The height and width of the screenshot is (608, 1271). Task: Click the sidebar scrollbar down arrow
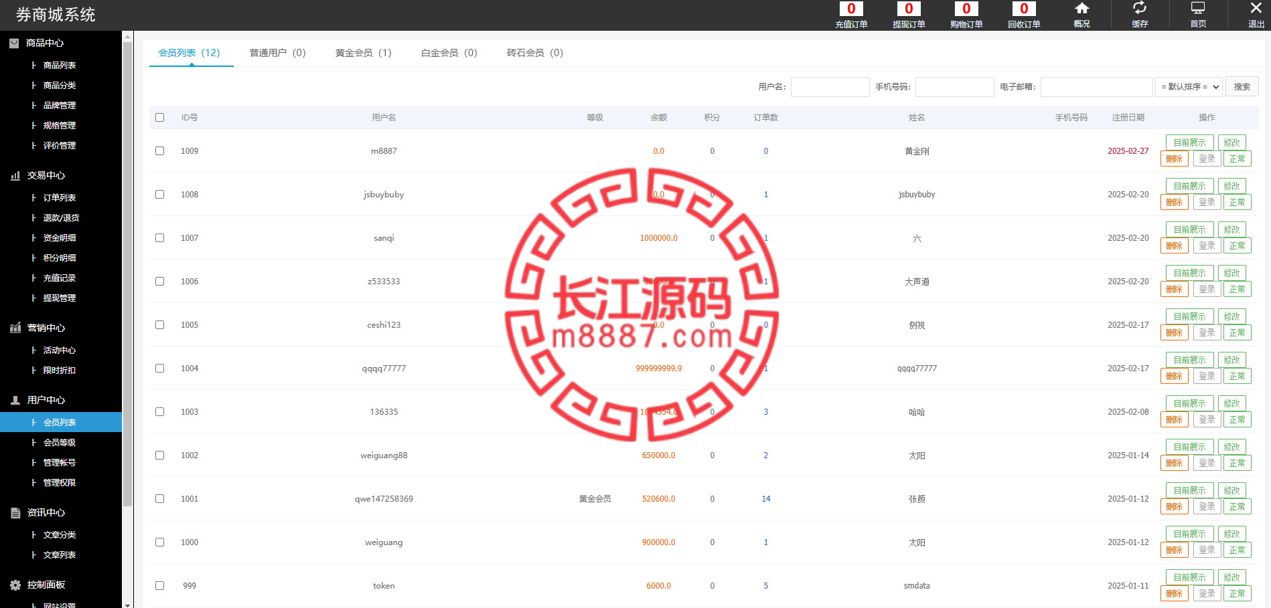(127, 604)
